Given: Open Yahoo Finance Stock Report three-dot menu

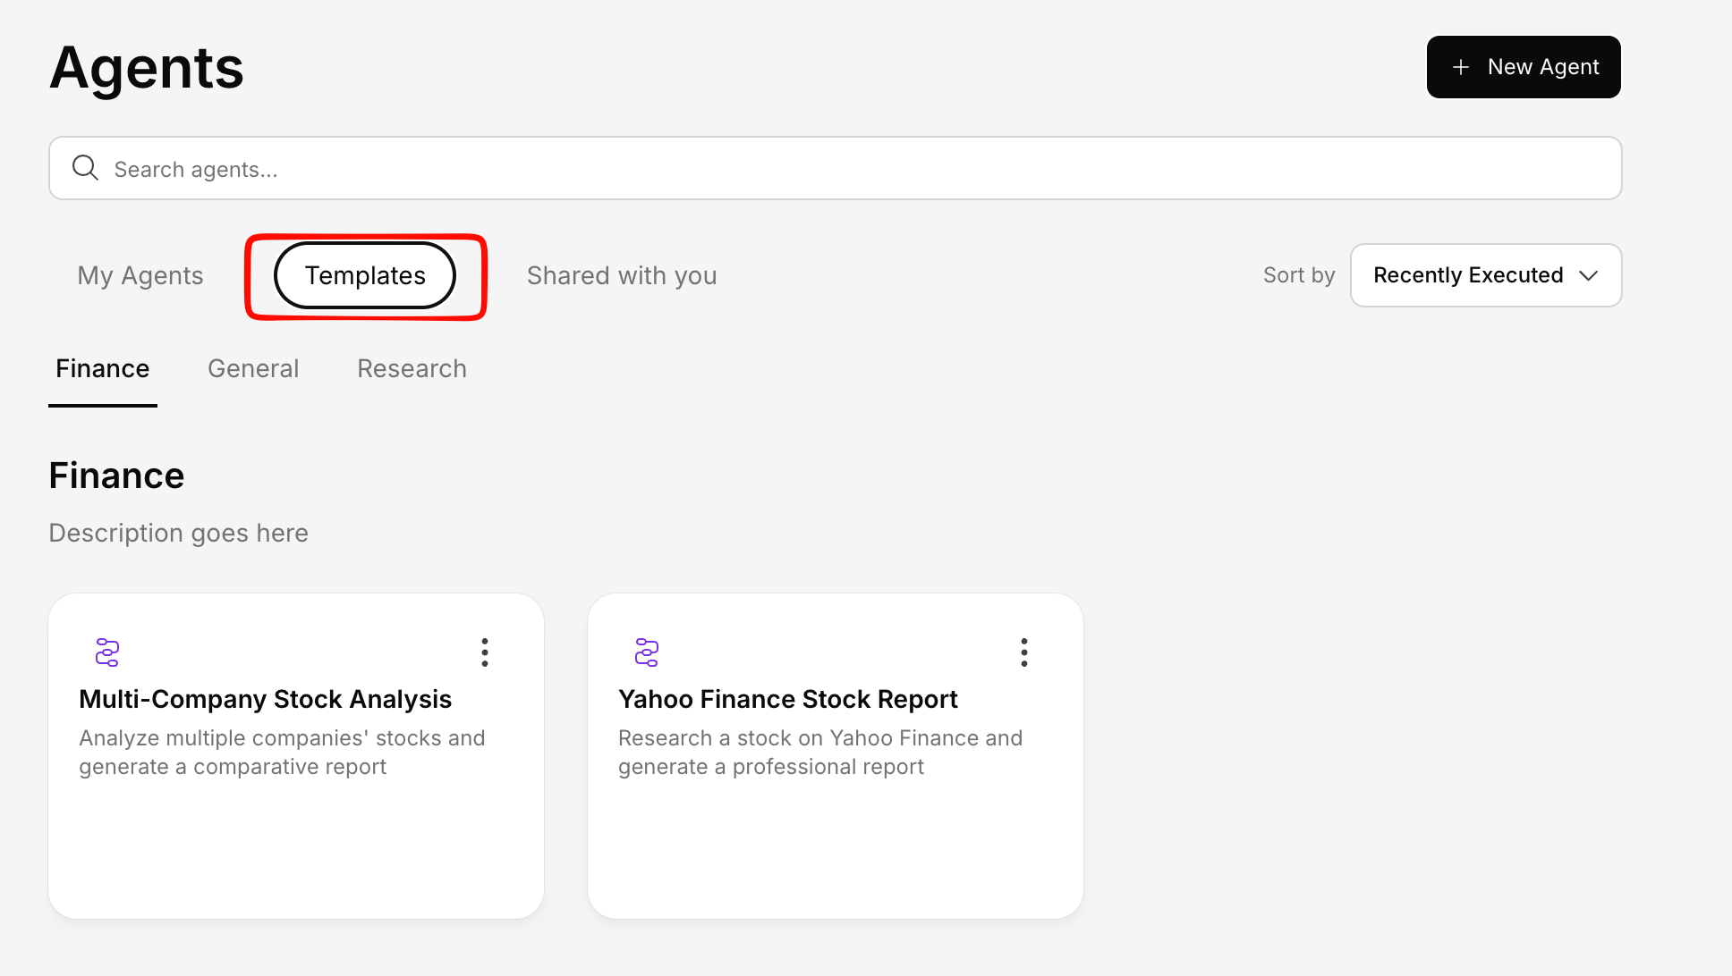Looking at the screenshot, I should pyautogui.click(x=1024, y=652).
